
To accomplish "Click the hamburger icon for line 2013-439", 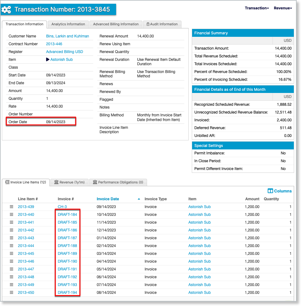I will point(12,207).
